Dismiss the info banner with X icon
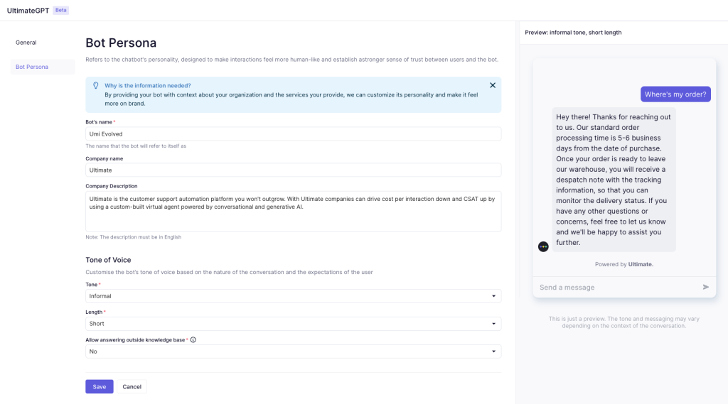 pyautogui.click(x=493, y=85)
